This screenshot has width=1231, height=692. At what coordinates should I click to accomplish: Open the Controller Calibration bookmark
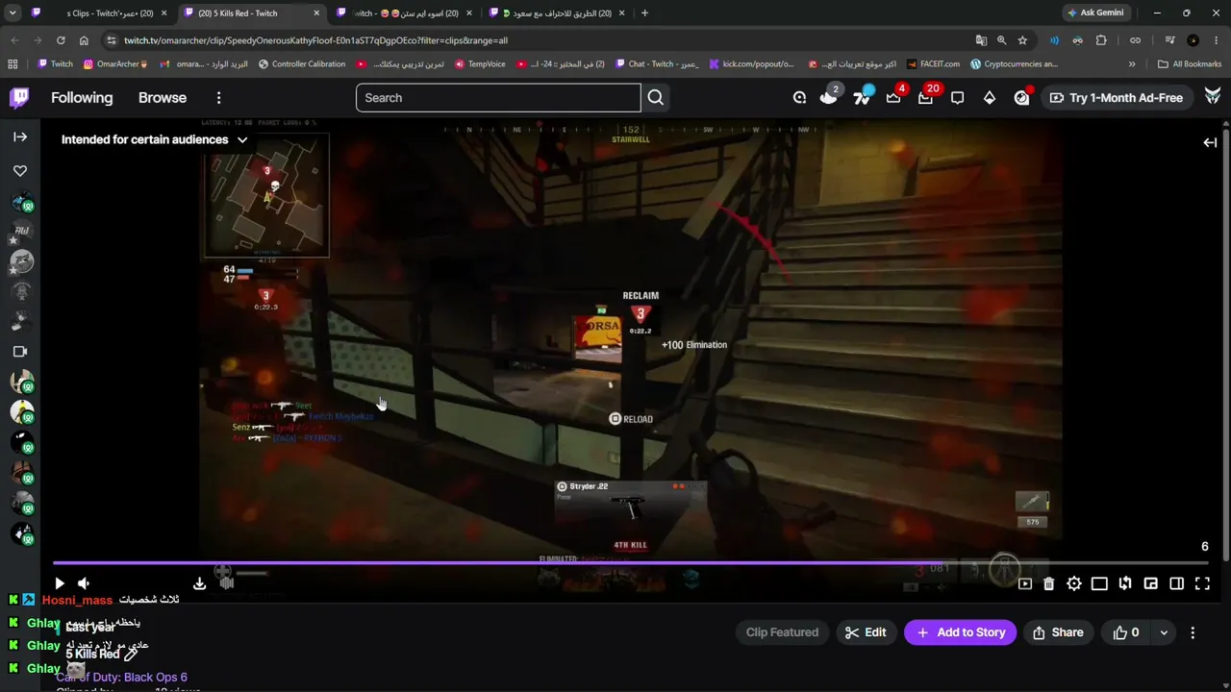301,64
